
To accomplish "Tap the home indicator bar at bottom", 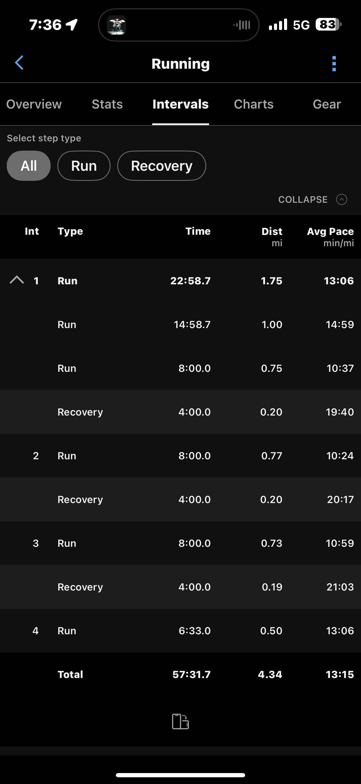I will 180,775.
